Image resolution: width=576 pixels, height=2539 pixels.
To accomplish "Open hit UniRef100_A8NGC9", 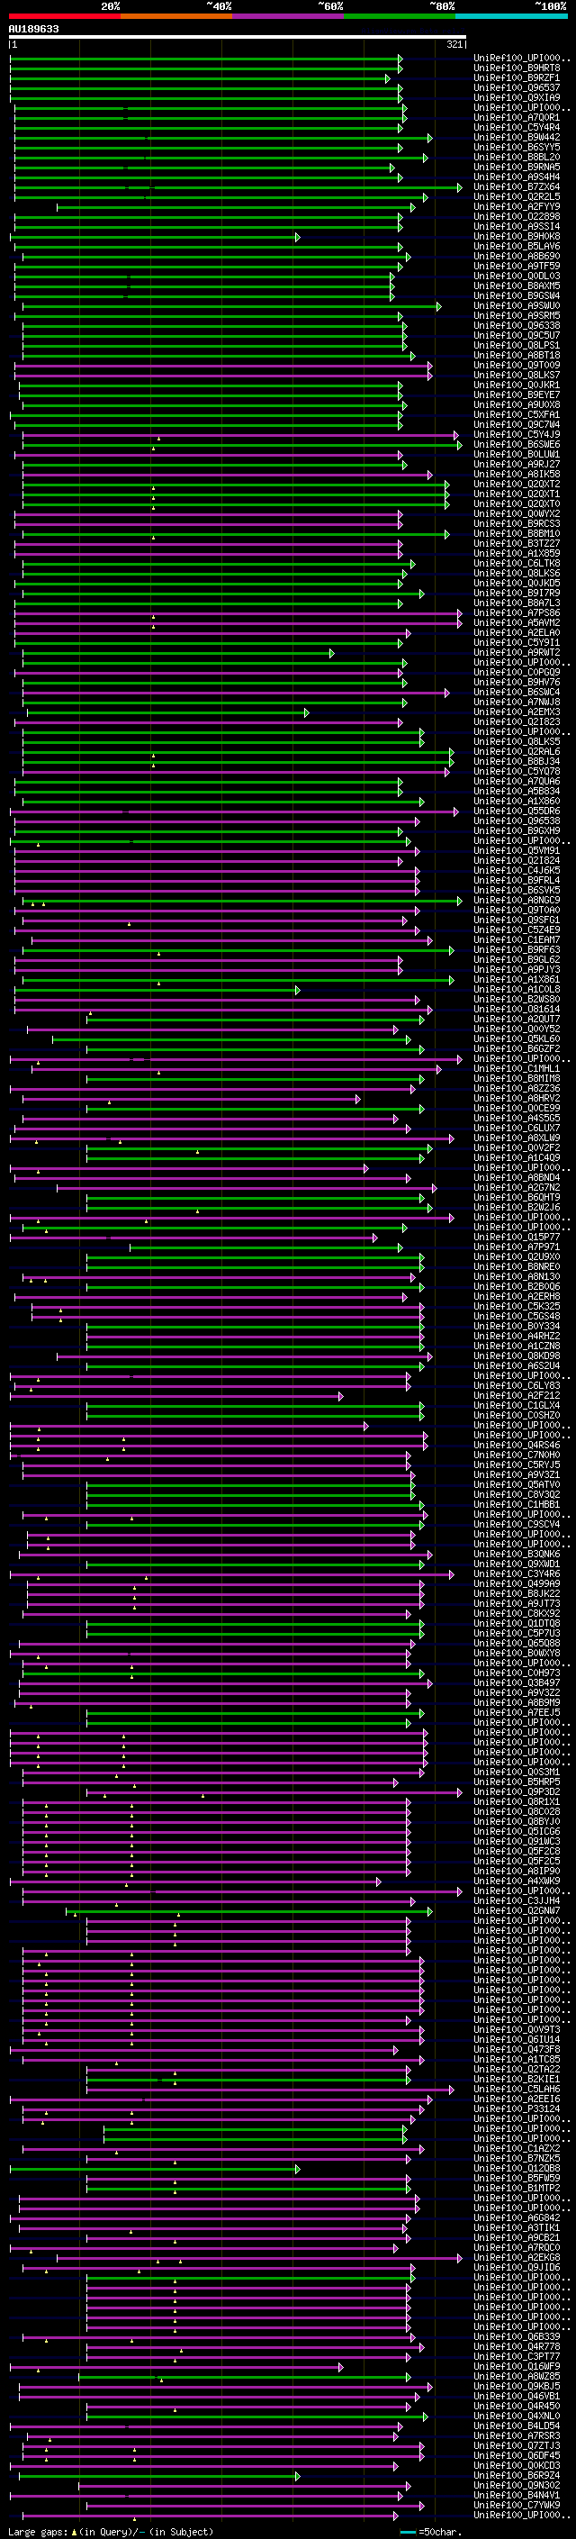I will point(517,900).
